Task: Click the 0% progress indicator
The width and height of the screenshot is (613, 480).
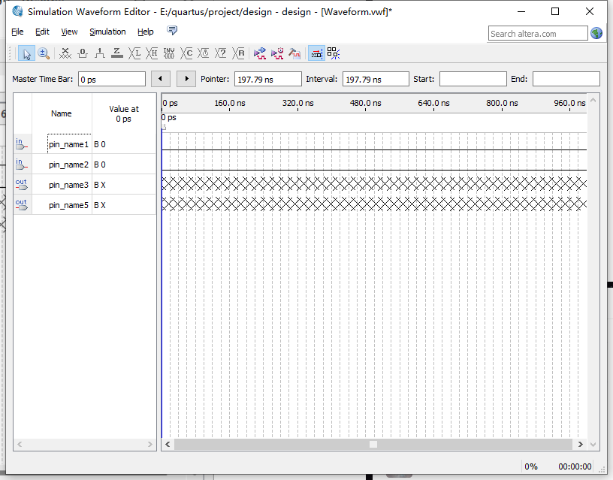Action: 531,466
